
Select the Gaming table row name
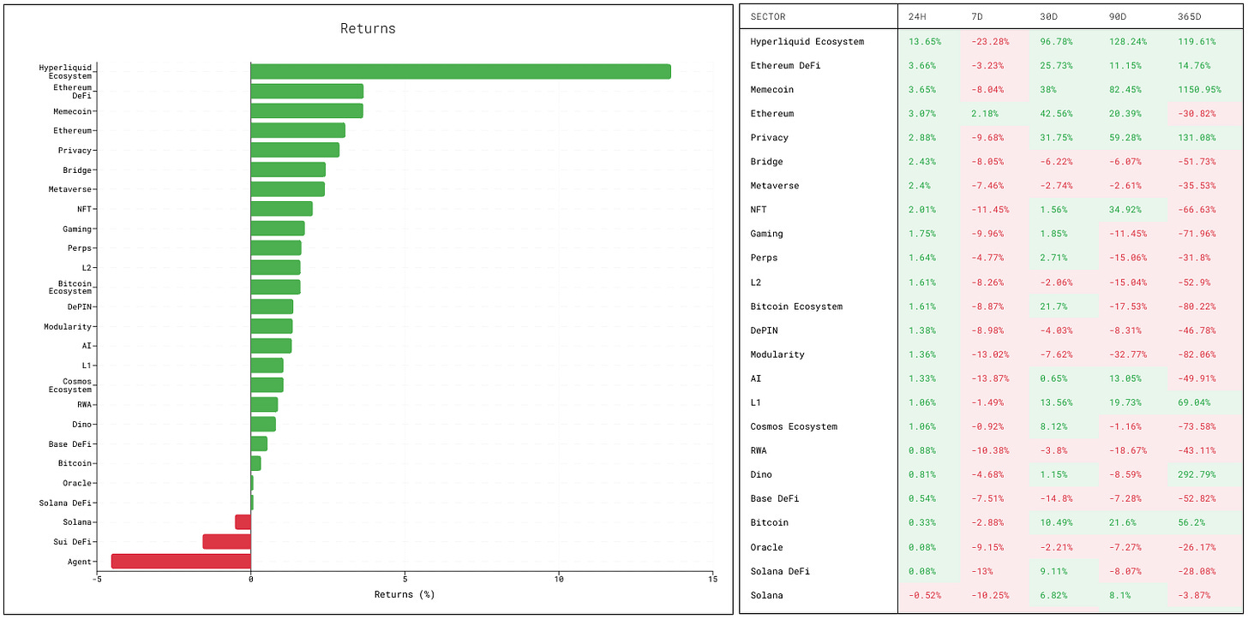coord(766,234)
